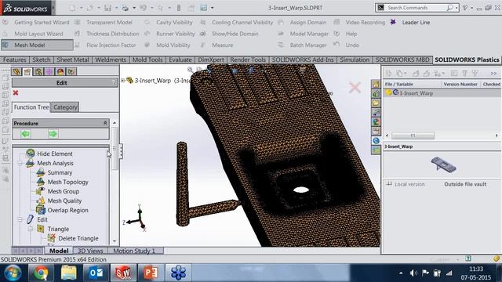502x282 pixels.
Task: Open the Mold Tools tab
Action: (x=147, y=60)
